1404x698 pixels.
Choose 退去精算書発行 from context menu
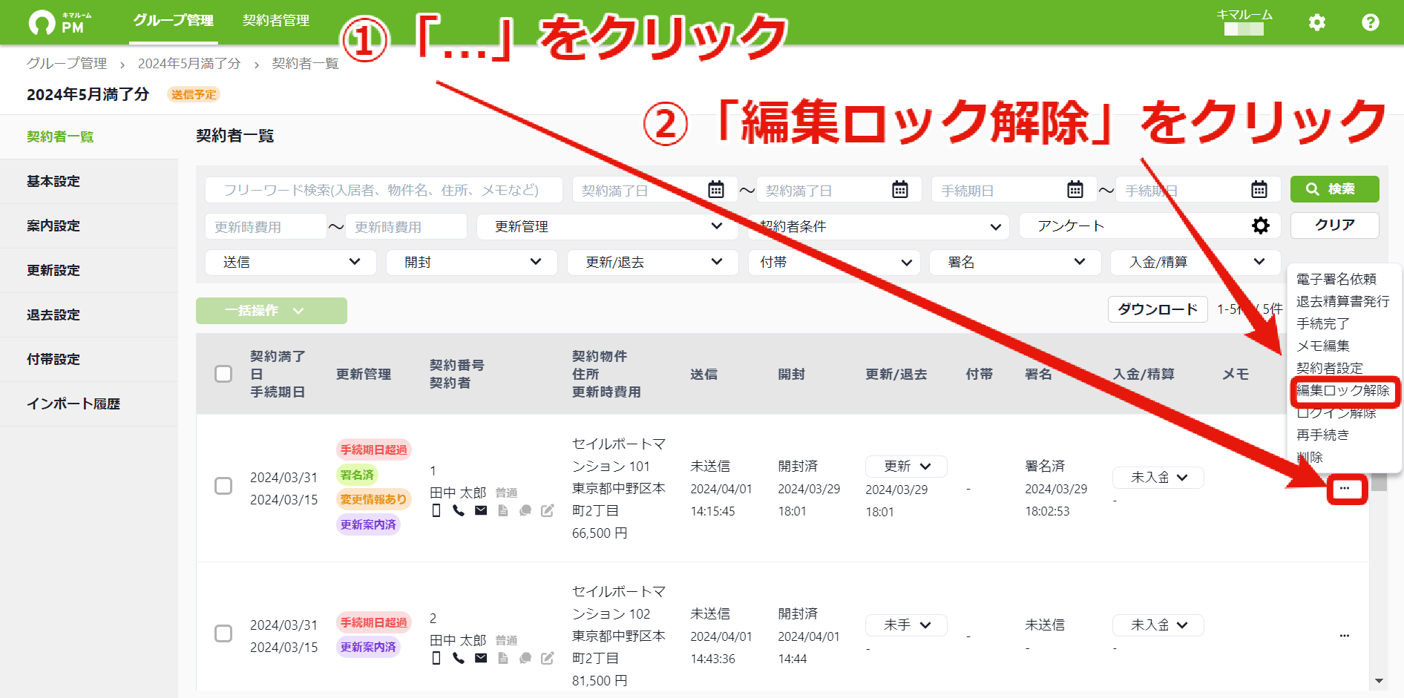tap(1343, 301)
